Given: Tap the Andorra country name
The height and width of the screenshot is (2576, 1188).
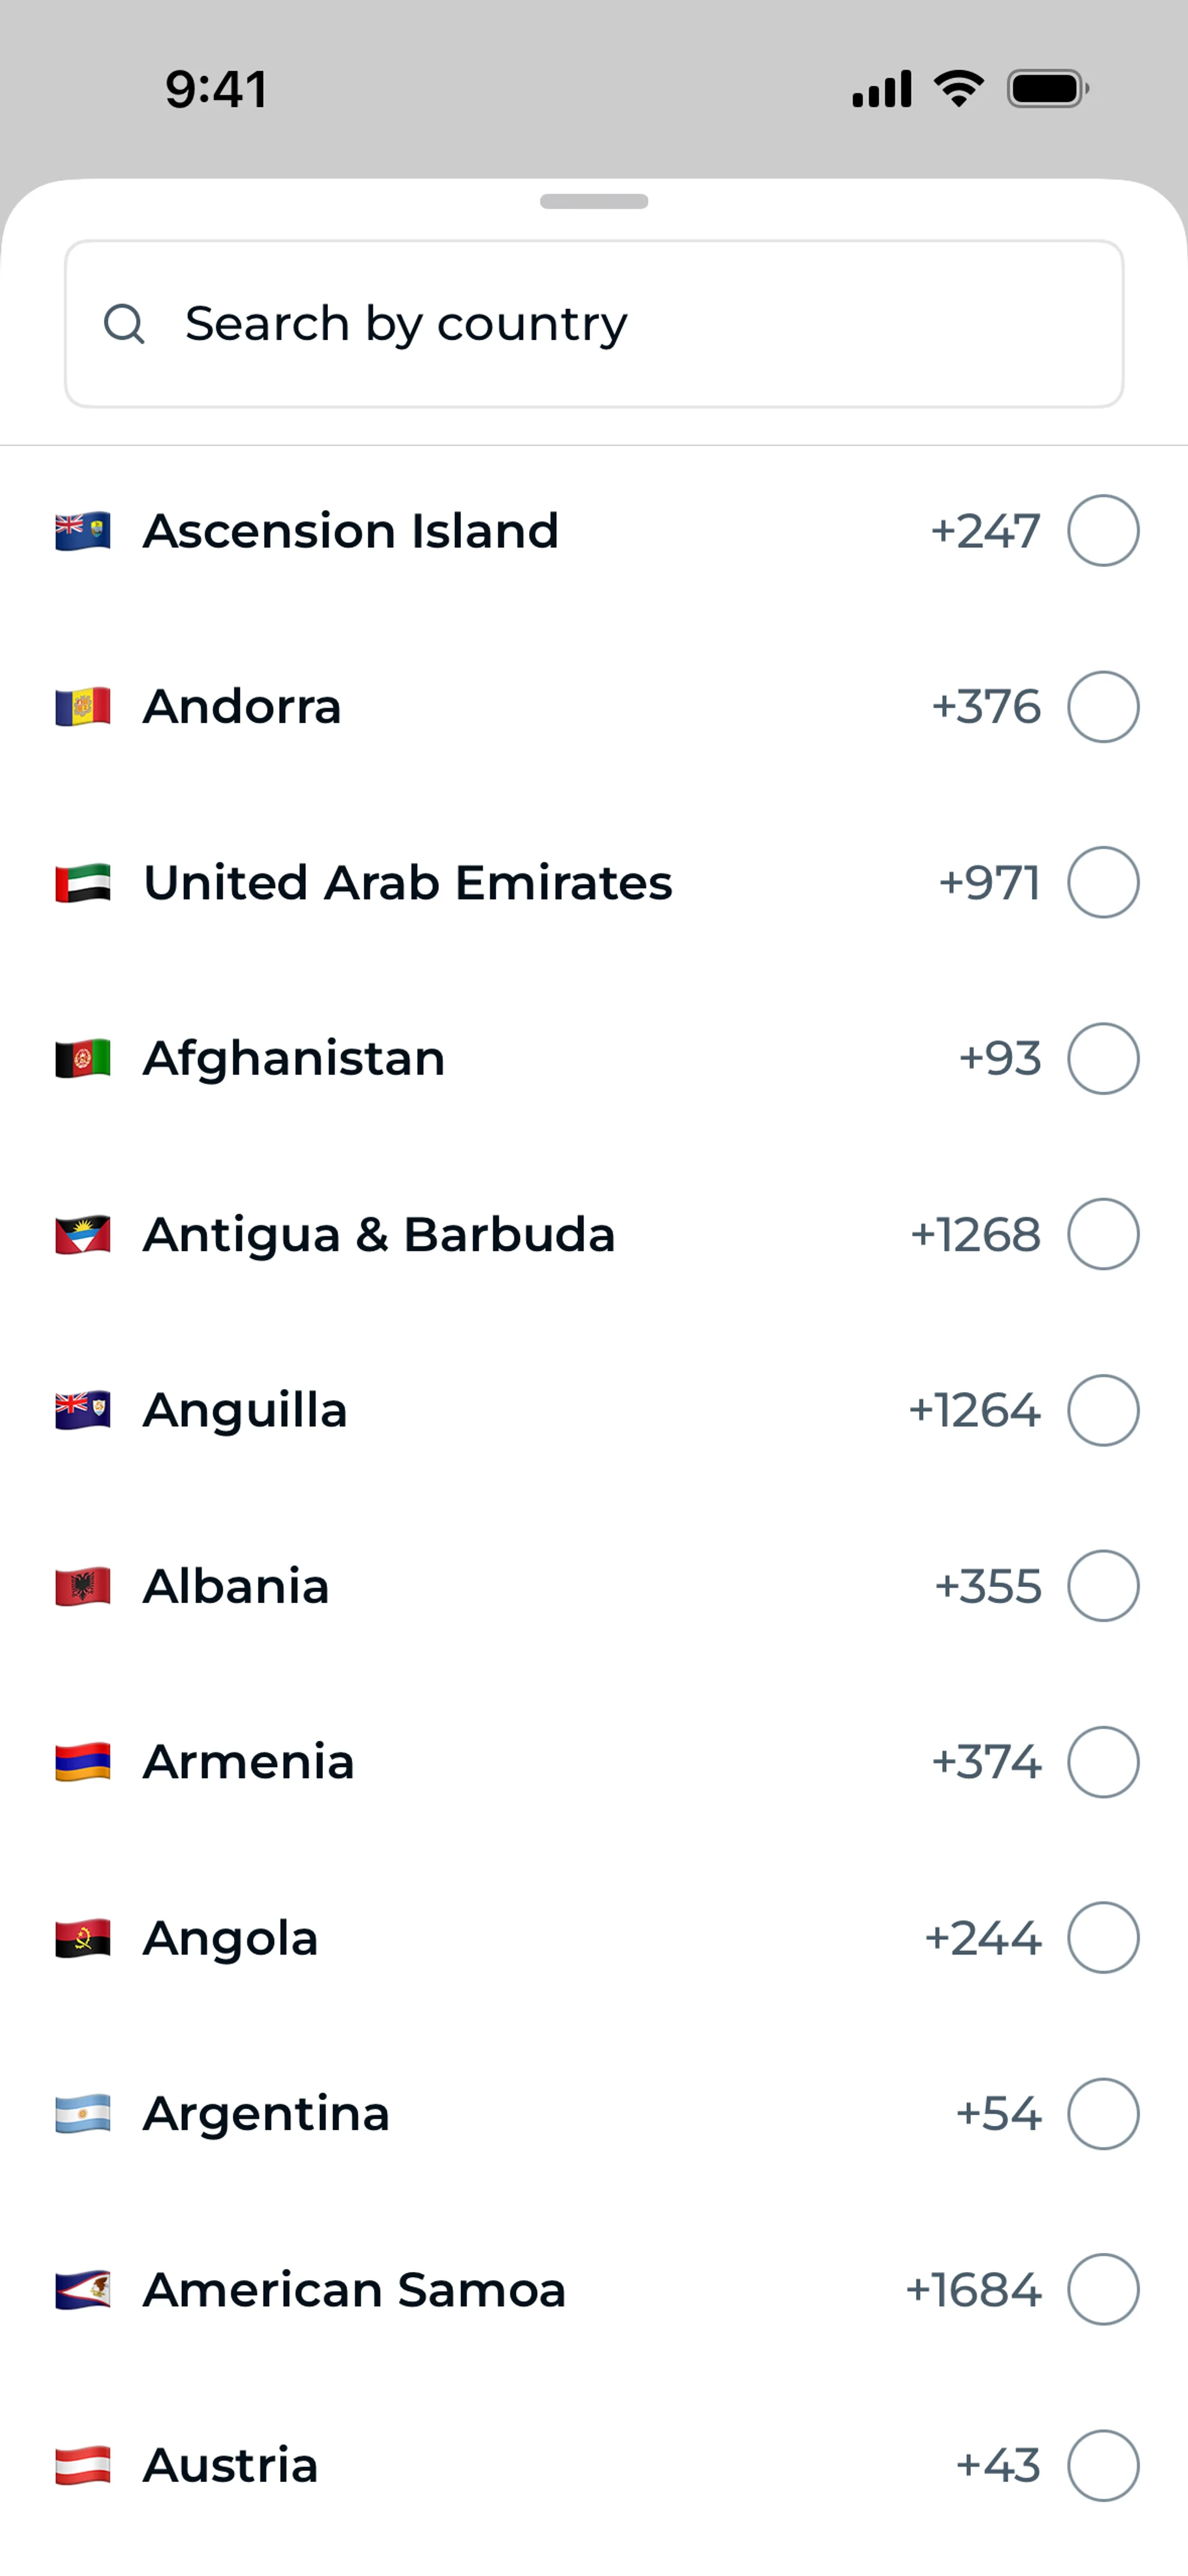Looking at the screenshot, I should coord(242,707).
